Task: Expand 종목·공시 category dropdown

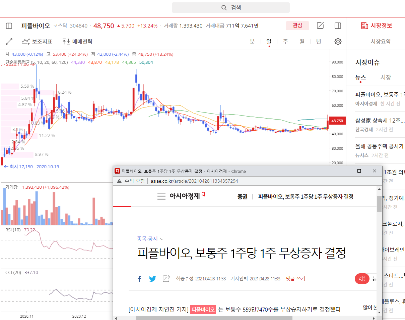Action: 150,239
